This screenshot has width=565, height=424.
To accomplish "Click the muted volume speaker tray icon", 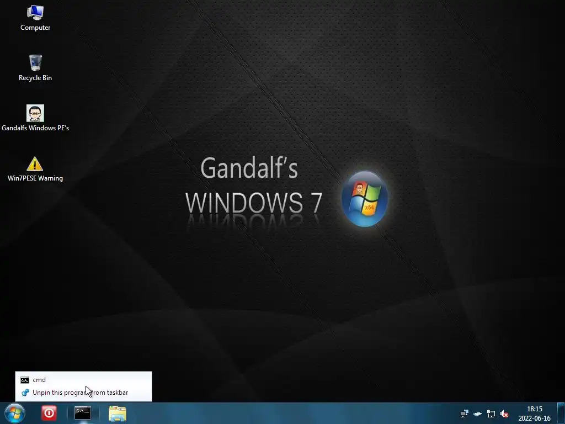I will coord(504,414).
